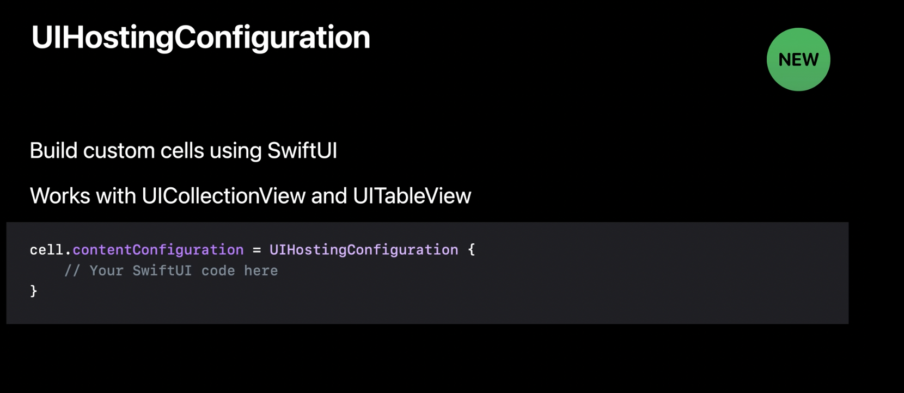
Task: Click the purple UIHostingConfiguration type in code
Action: 364,250
